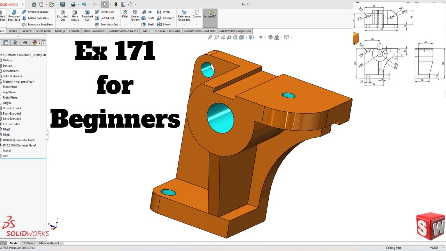Viewport: 446px width, 251px height.
Task: Open the dropdown next to Options gear
Action: pos(135,5)
